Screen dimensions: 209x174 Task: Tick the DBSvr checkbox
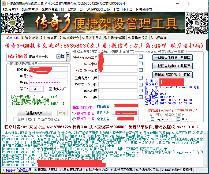tap(178, 119)
